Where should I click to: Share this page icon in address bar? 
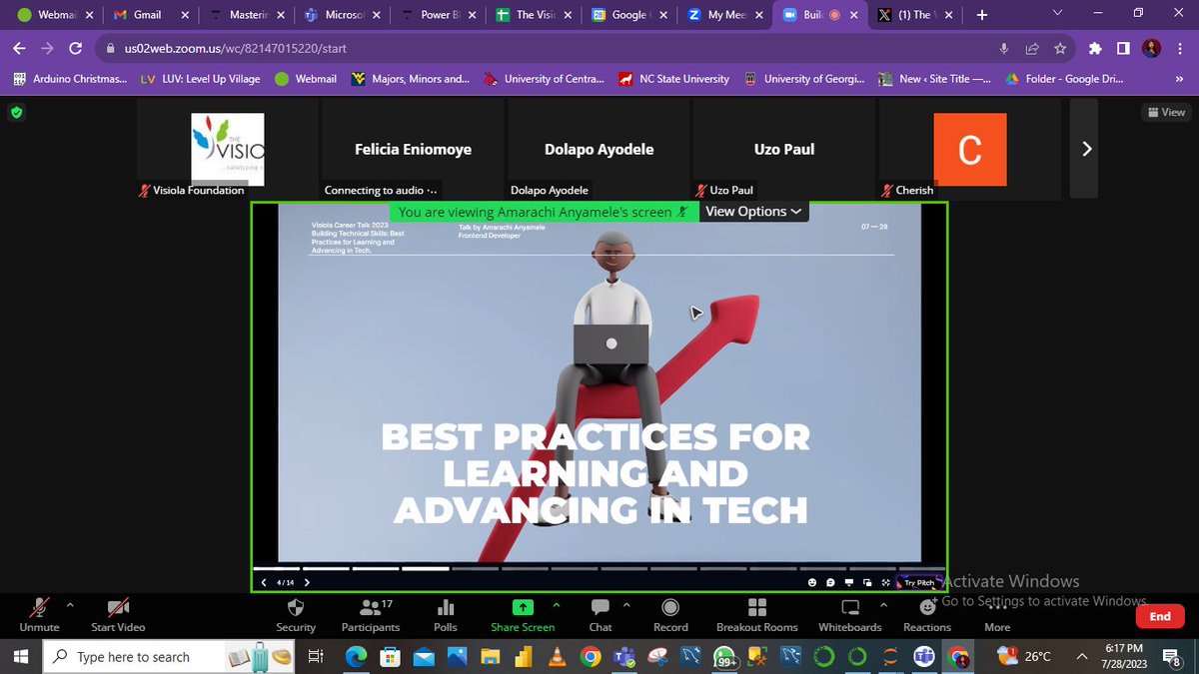(1032, 48)
